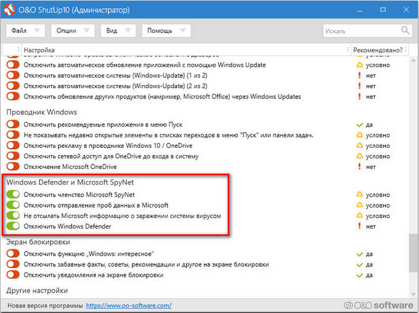Screen dimensions: 419x313
Task: Click the Проводник Windows section heading
Action: [x=42, y=112]
